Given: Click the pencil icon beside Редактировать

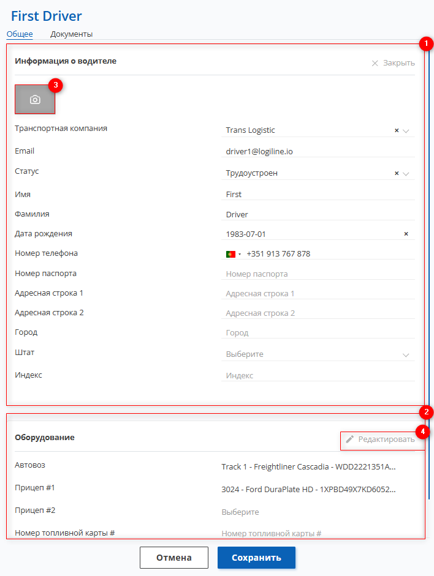Looking at the screenshot, I should point(350,439).
